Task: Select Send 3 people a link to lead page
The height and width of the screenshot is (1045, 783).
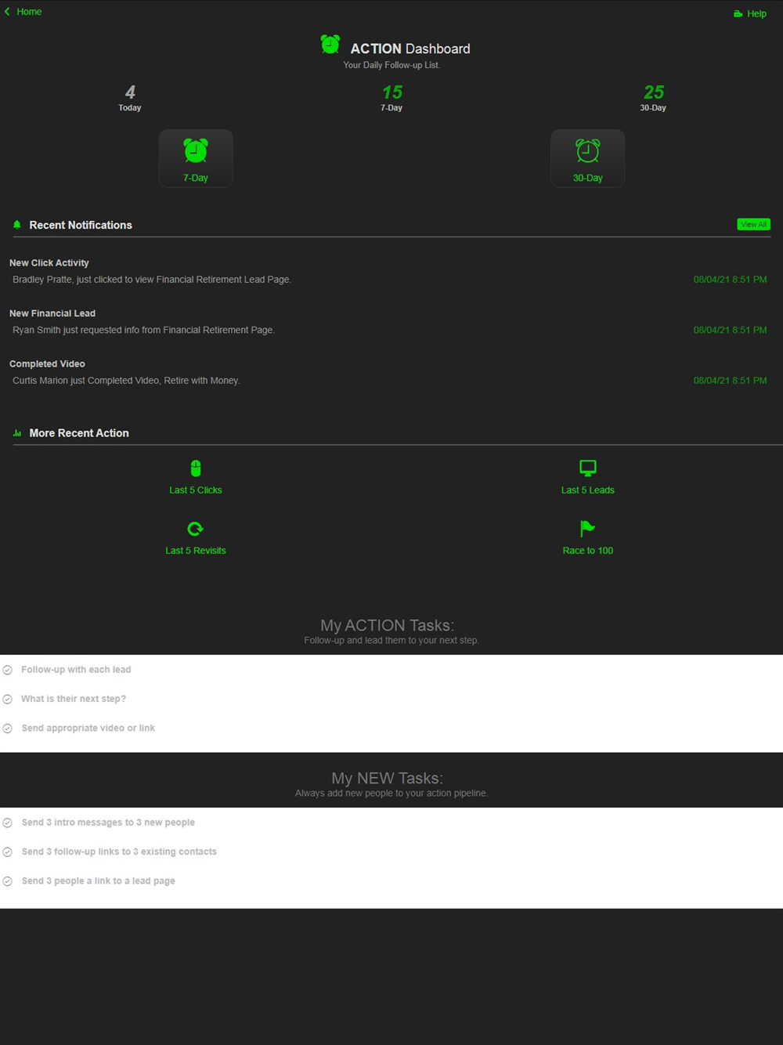Action: (98, 881)
